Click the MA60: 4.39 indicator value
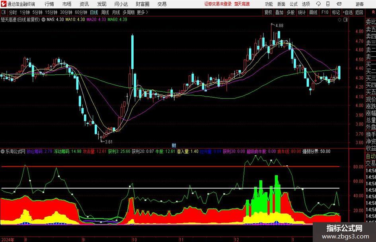The image size is (376, 242). [x=117, y=19]
